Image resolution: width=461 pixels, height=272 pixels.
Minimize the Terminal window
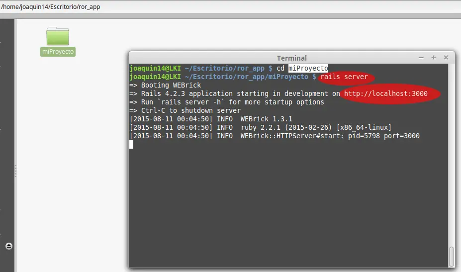(421, 58)
